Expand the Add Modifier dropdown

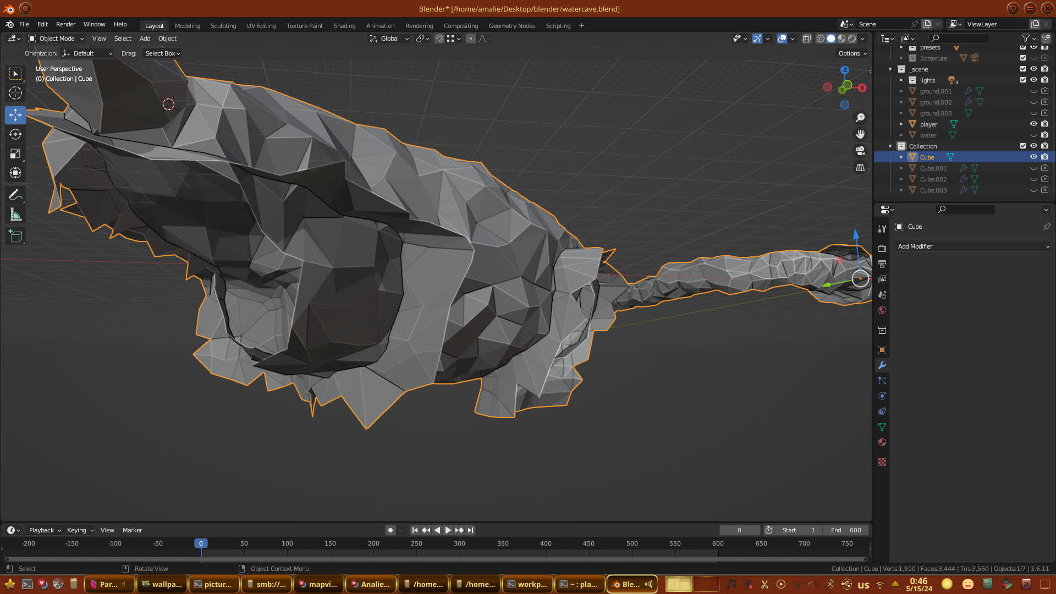pyautogui.click(x=972, y=246)
